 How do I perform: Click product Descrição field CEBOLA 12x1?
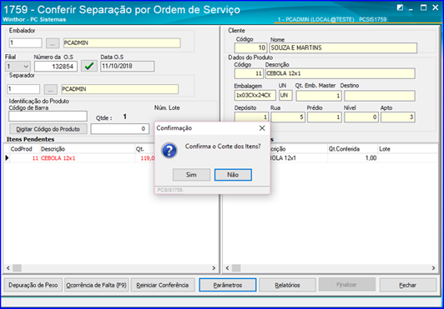click(340, 73)
